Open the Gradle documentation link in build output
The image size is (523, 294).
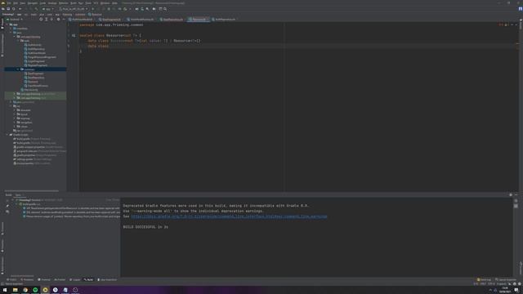pyautogui.click(x=229, y=216)
